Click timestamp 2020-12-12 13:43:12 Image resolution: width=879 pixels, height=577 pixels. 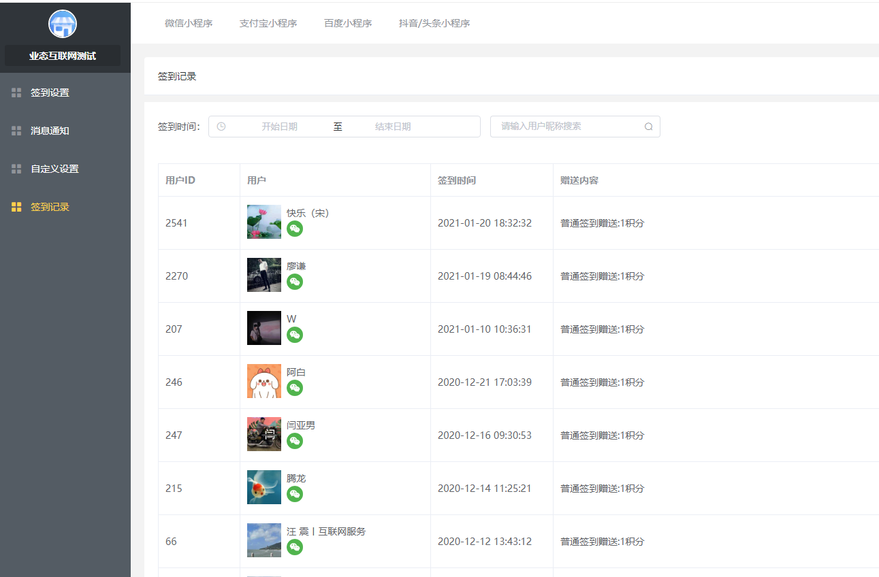[485, 541]
